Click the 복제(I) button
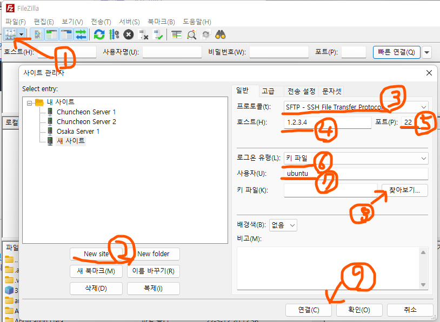The image size is (440, 322). click(x=153, y=289)
